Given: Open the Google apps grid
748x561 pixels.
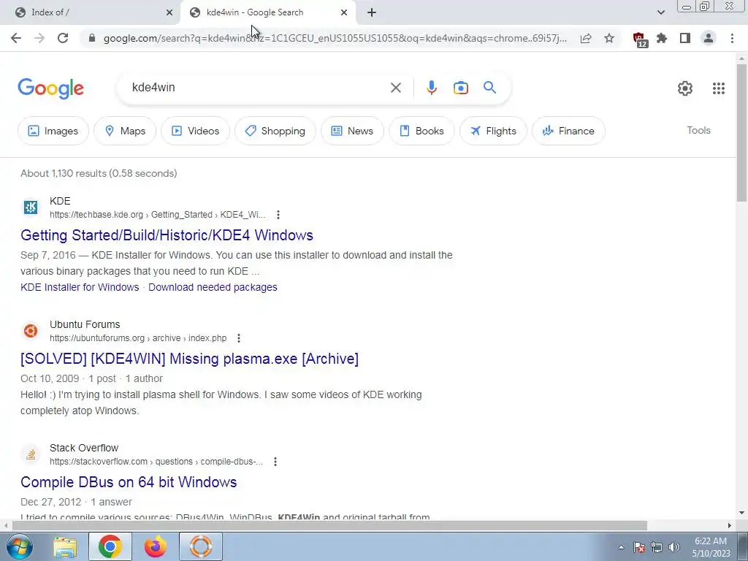Looking at the screenshot, I should 719,88.
